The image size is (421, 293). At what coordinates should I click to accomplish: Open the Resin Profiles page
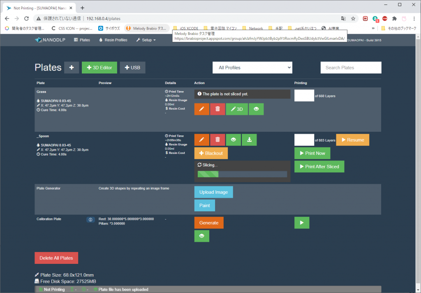(113, 40)
